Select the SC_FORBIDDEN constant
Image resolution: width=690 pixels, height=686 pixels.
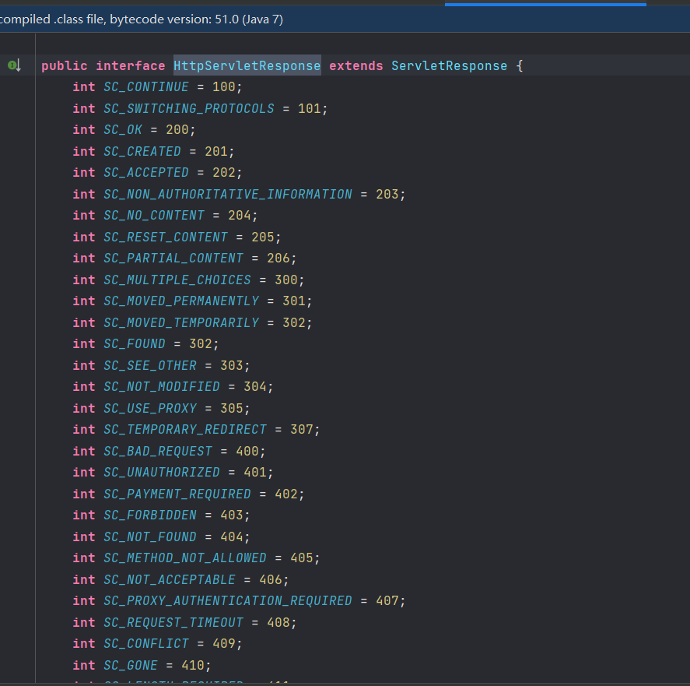pos(150,515)
